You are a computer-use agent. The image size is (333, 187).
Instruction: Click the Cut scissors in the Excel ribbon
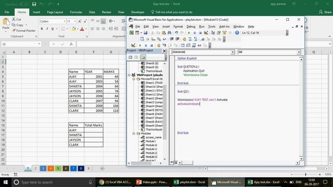[x=14, y=19]
